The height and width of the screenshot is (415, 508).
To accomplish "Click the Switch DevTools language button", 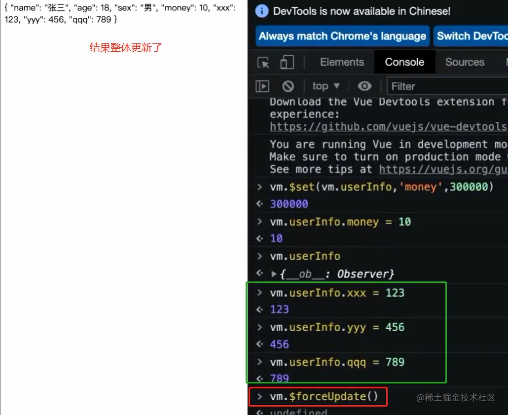I will click(471, 36).
